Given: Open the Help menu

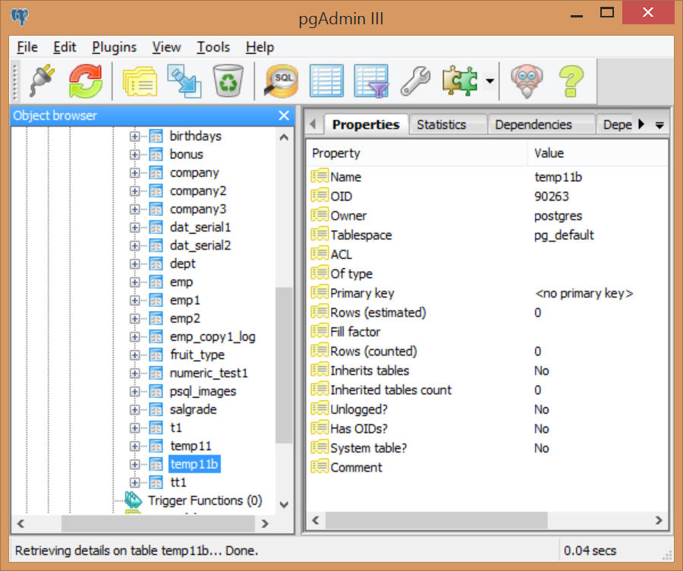Looking at the screenshot, I should [x=260, y=47].
